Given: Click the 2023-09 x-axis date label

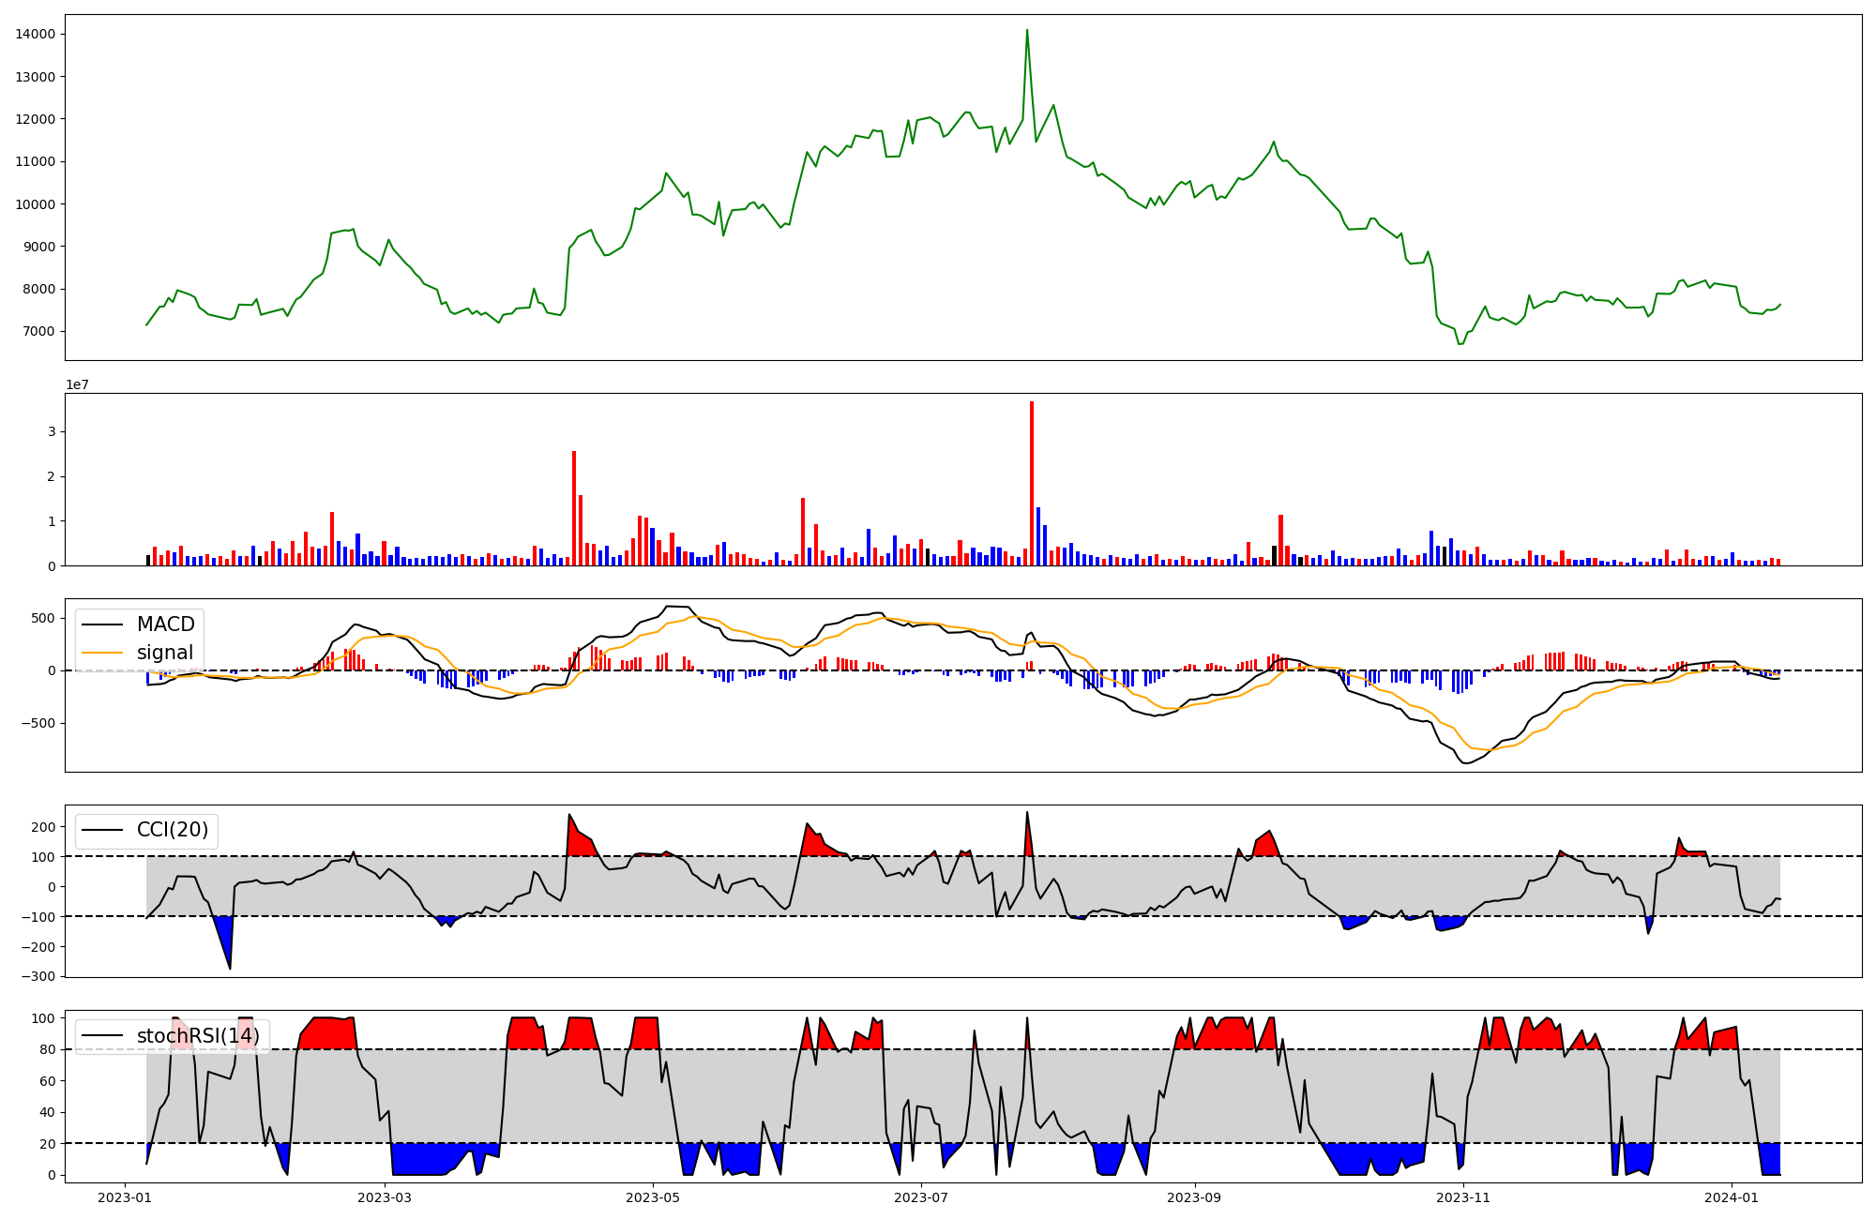Looking at the screenshot, I should pos(1194,1197).
